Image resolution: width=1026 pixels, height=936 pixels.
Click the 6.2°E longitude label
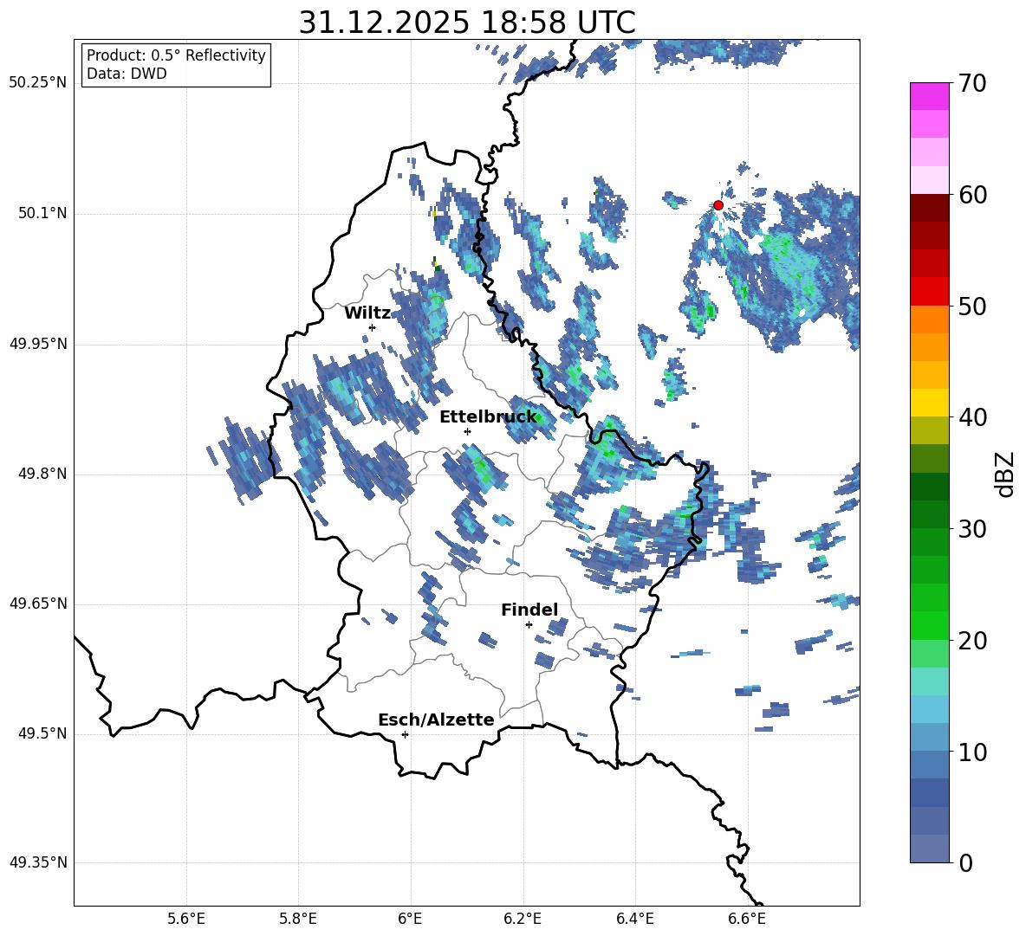[x=523, y=919]
